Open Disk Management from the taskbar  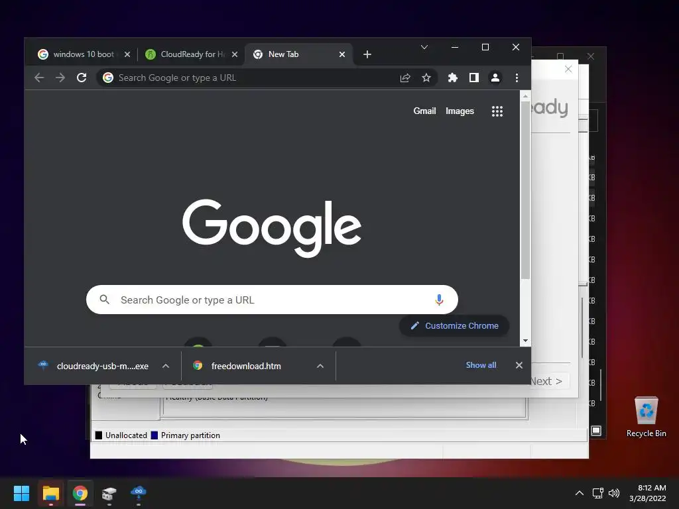tap(109, 493)
